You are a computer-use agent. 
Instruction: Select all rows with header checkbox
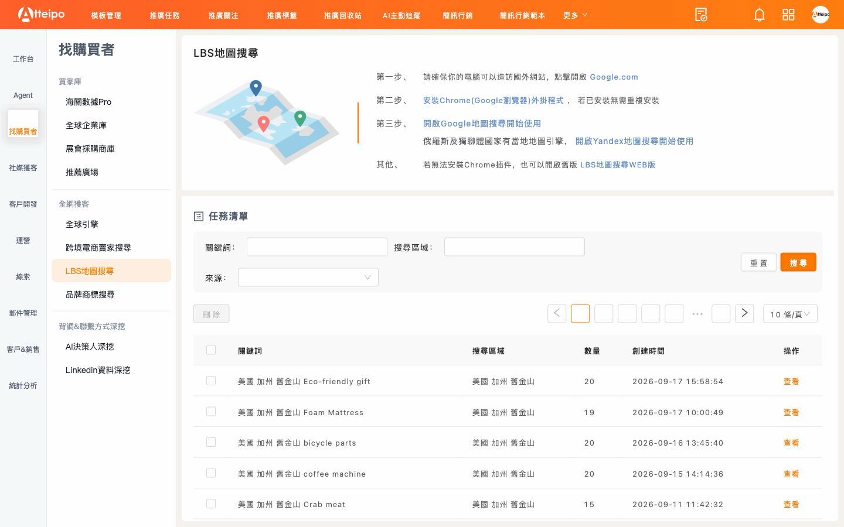point(211,350)
